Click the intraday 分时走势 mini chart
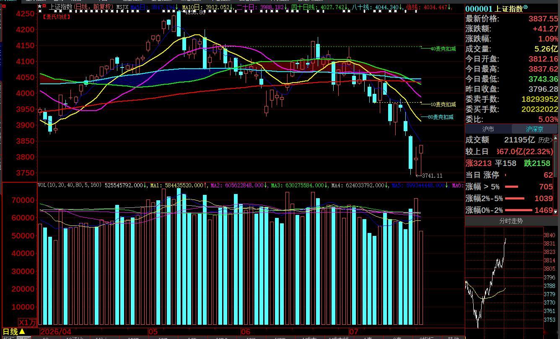This screenshot has height=339, width=560. [x=504, y=277]
